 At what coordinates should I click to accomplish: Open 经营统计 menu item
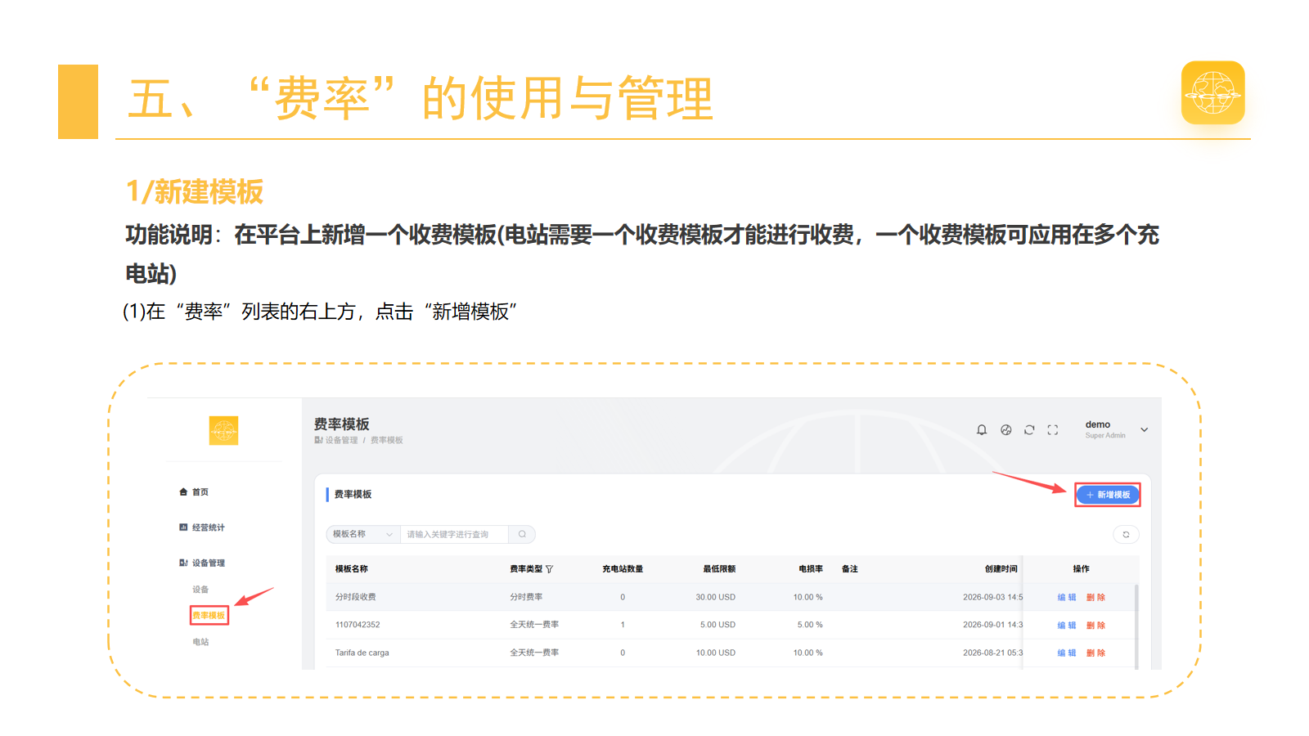coord(202,527)
